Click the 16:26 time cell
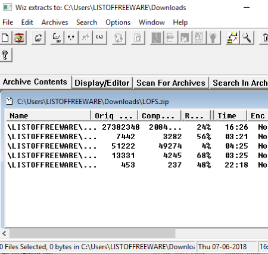 236,127
